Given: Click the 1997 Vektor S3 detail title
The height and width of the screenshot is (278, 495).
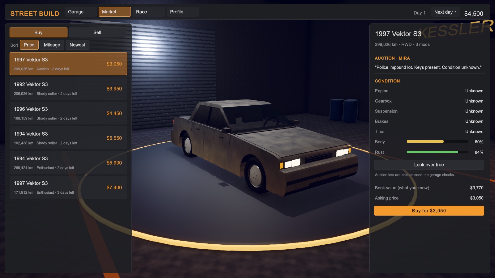Looking at the screenshot, I should pos(398,34).
